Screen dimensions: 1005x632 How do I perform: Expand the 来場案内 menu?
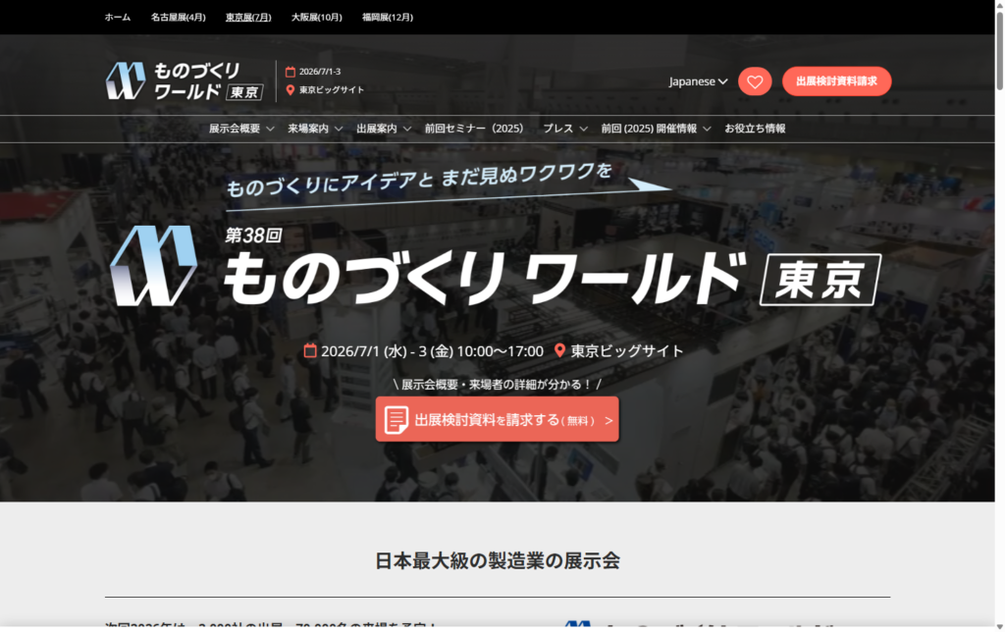click(315, 129)
